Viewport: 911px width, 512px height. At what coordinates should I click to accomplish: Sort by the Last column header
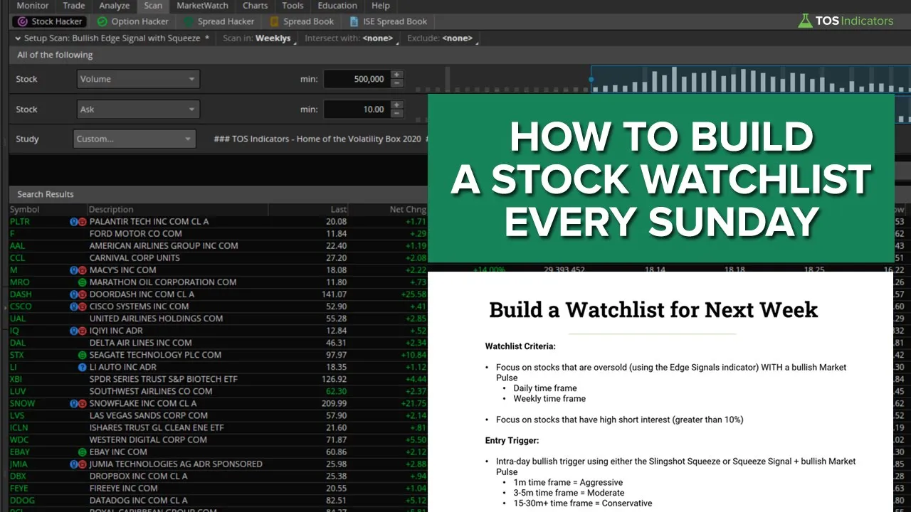tap(308, 209)
